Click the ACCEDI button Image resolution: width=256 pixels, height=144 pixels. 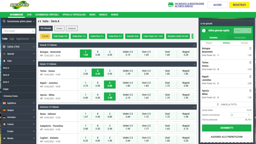pos(217,5)
